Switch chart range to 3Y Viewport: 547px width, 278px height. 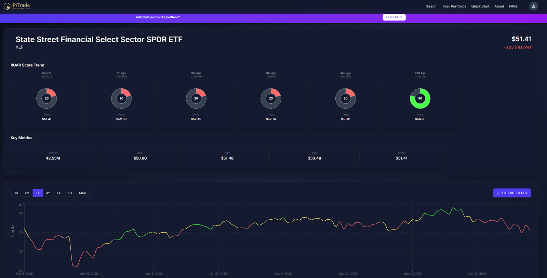point(48,193)
